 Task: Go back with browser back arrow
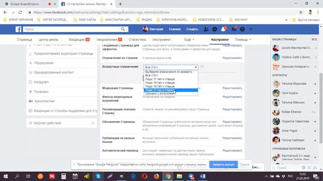[5, 12]
